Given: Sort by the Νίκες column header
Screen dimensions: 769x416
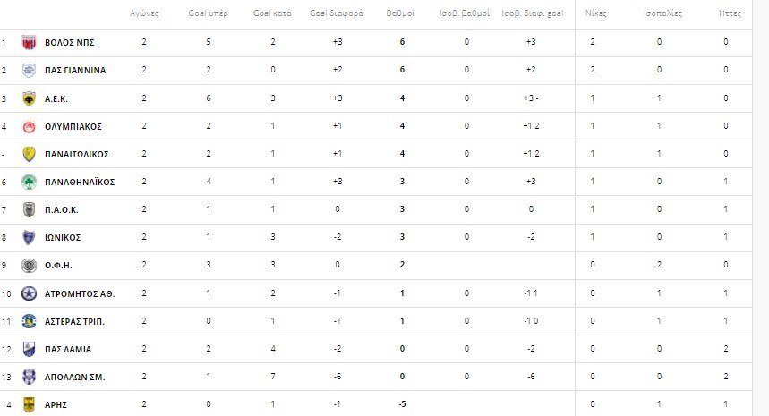Looking at the screenshot, I should 593,14.
